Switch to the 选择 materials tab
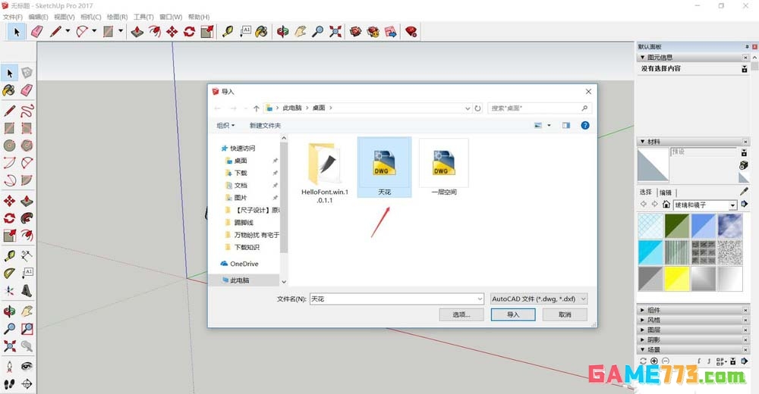 click(646, 192)
